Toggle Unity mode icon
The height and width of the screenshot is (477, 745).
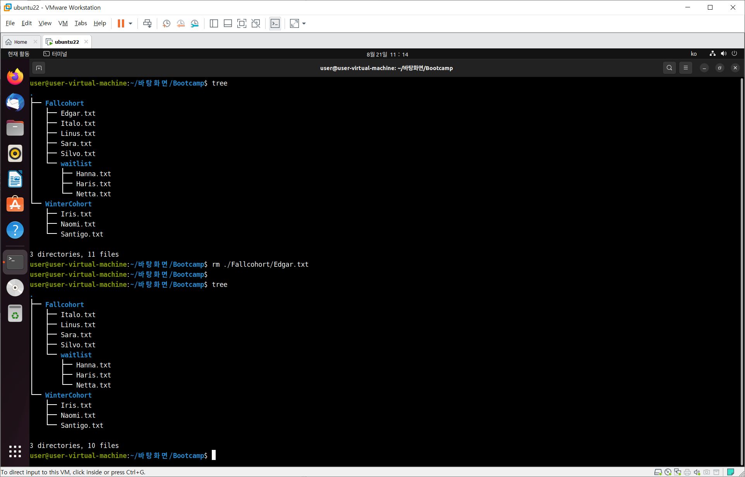256,24
